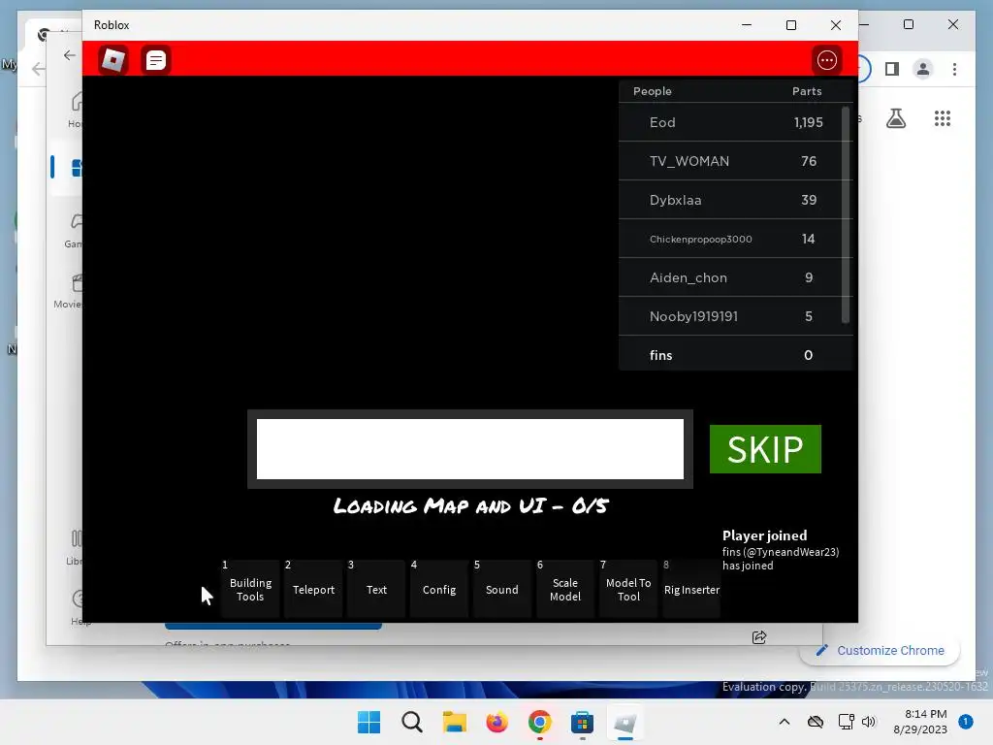Click the volume icon in the system tray

click(x=868, y=722)
